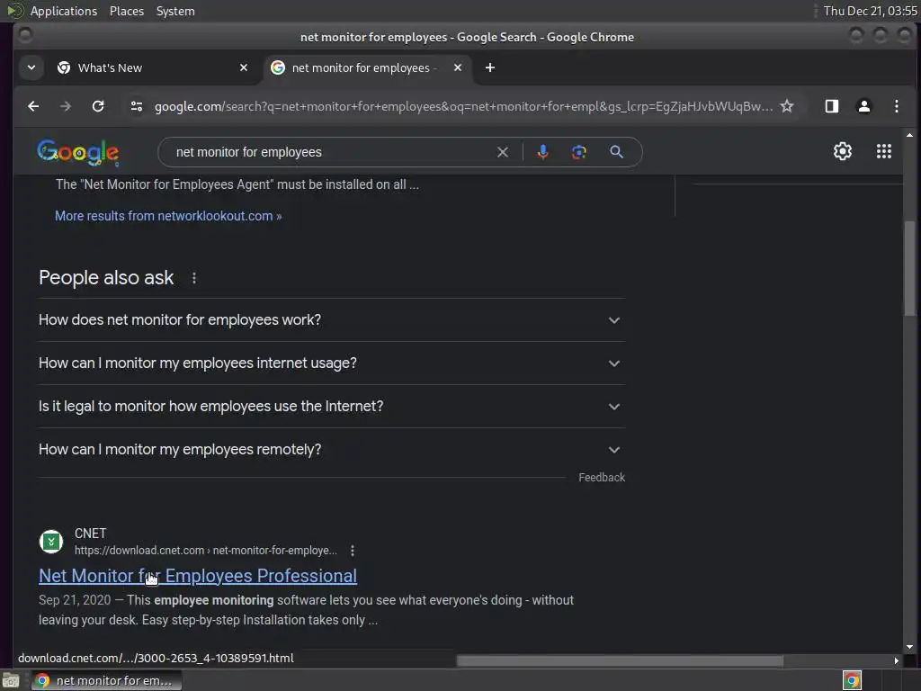This screenshot has width=921, height=691.
Task: Click the download.cnet.com result URL
Action: coord(206,551)
